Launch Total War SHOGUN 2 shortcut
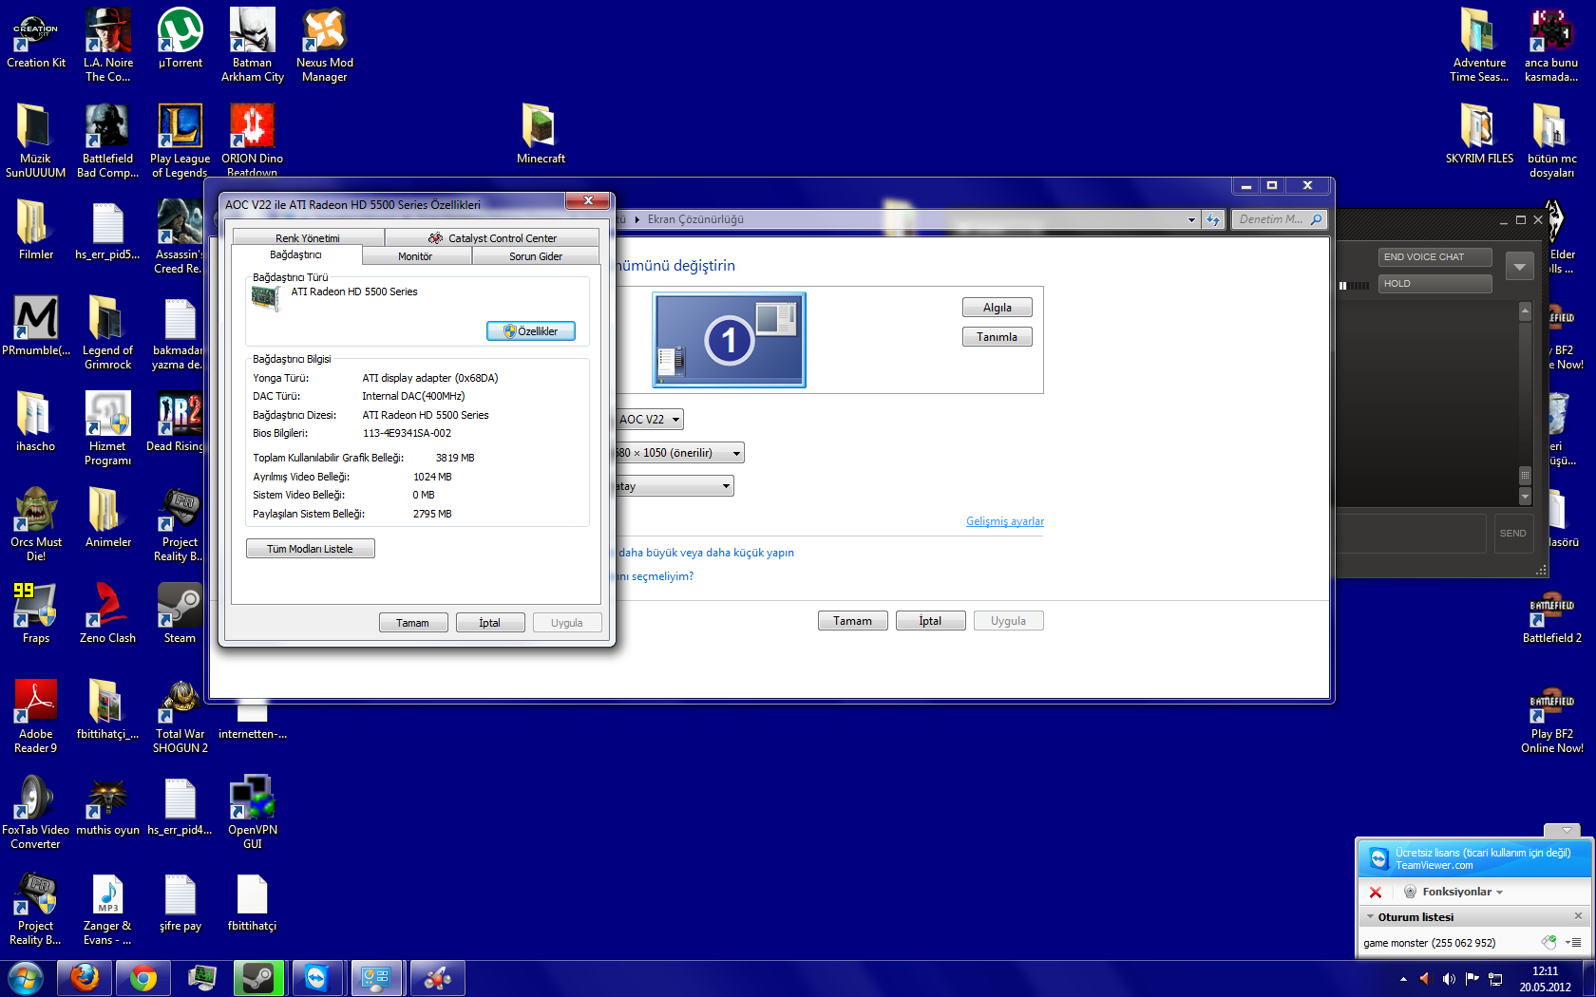This screenshot has height=997, width=1596. tap(180, 716)
